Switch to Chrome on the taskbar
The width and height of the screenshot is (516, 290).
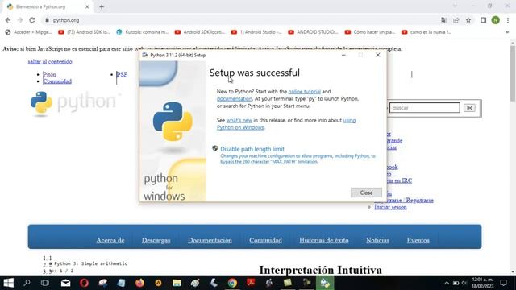click(232, 283)
